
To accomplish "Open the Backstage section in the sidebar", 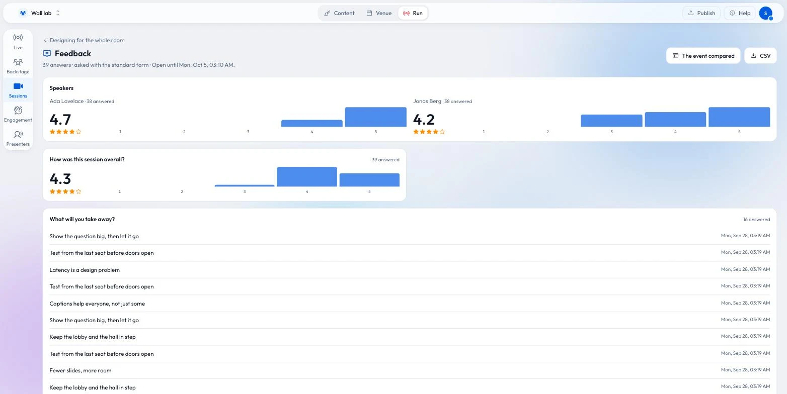I will point(18,65).
